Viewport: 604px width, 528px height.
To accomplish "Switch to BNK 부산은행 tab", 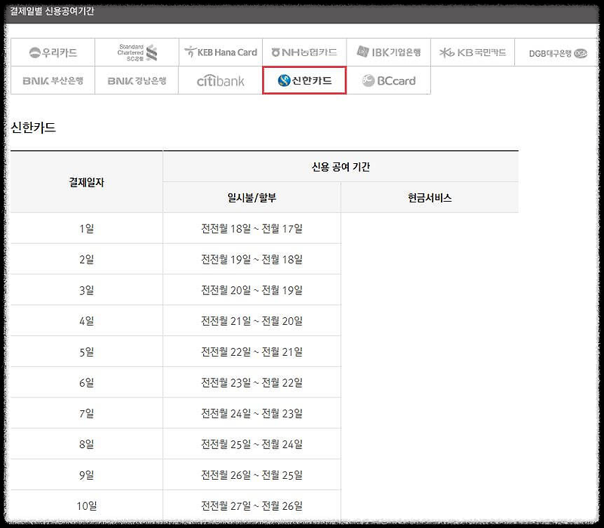I will click(x=53, y=80).
